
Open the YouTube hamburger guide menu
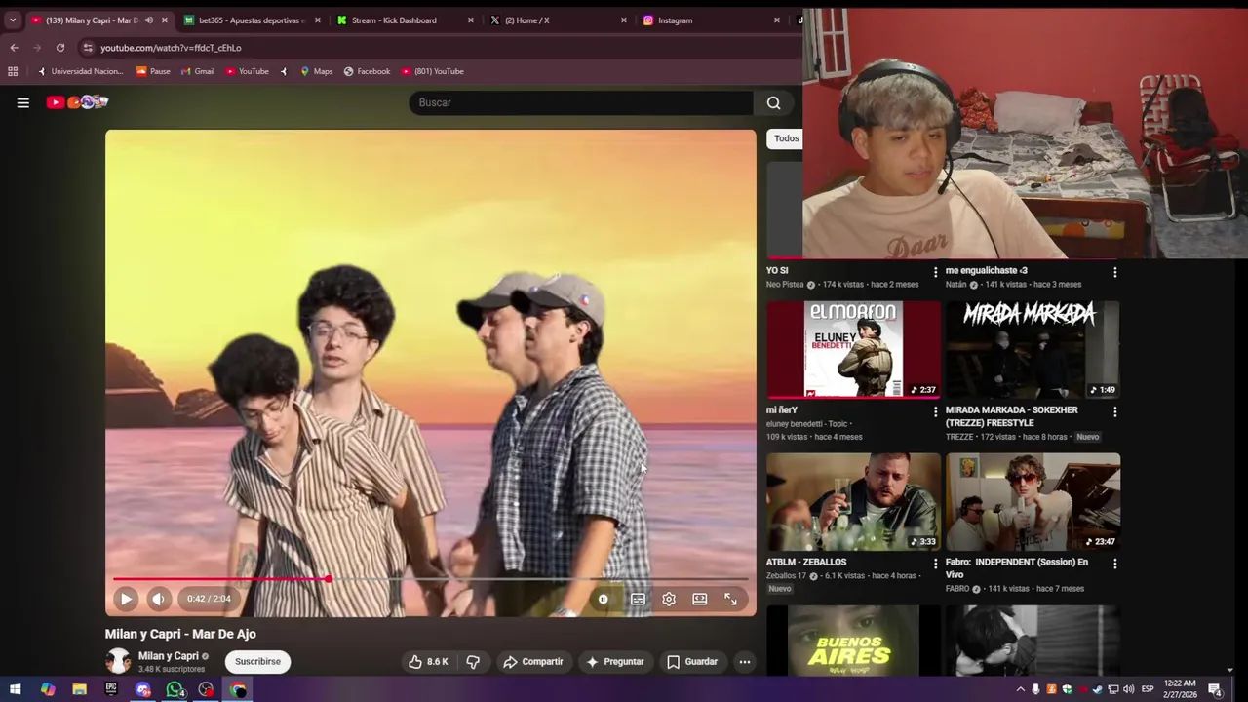coord(22,102)
